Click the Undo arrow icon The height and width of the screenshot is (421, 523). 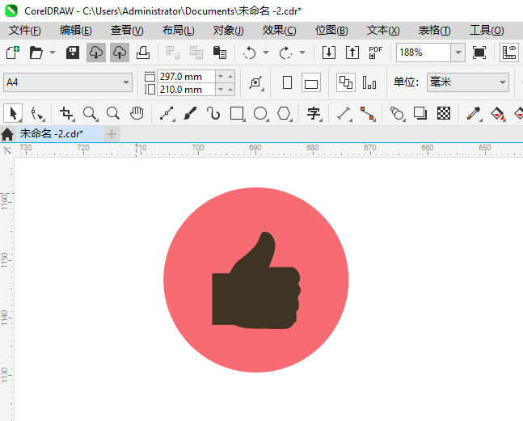250,53
